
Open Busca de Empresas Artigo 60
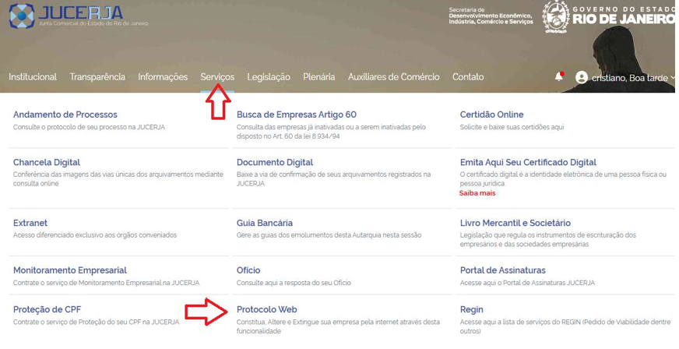(296, 115)
